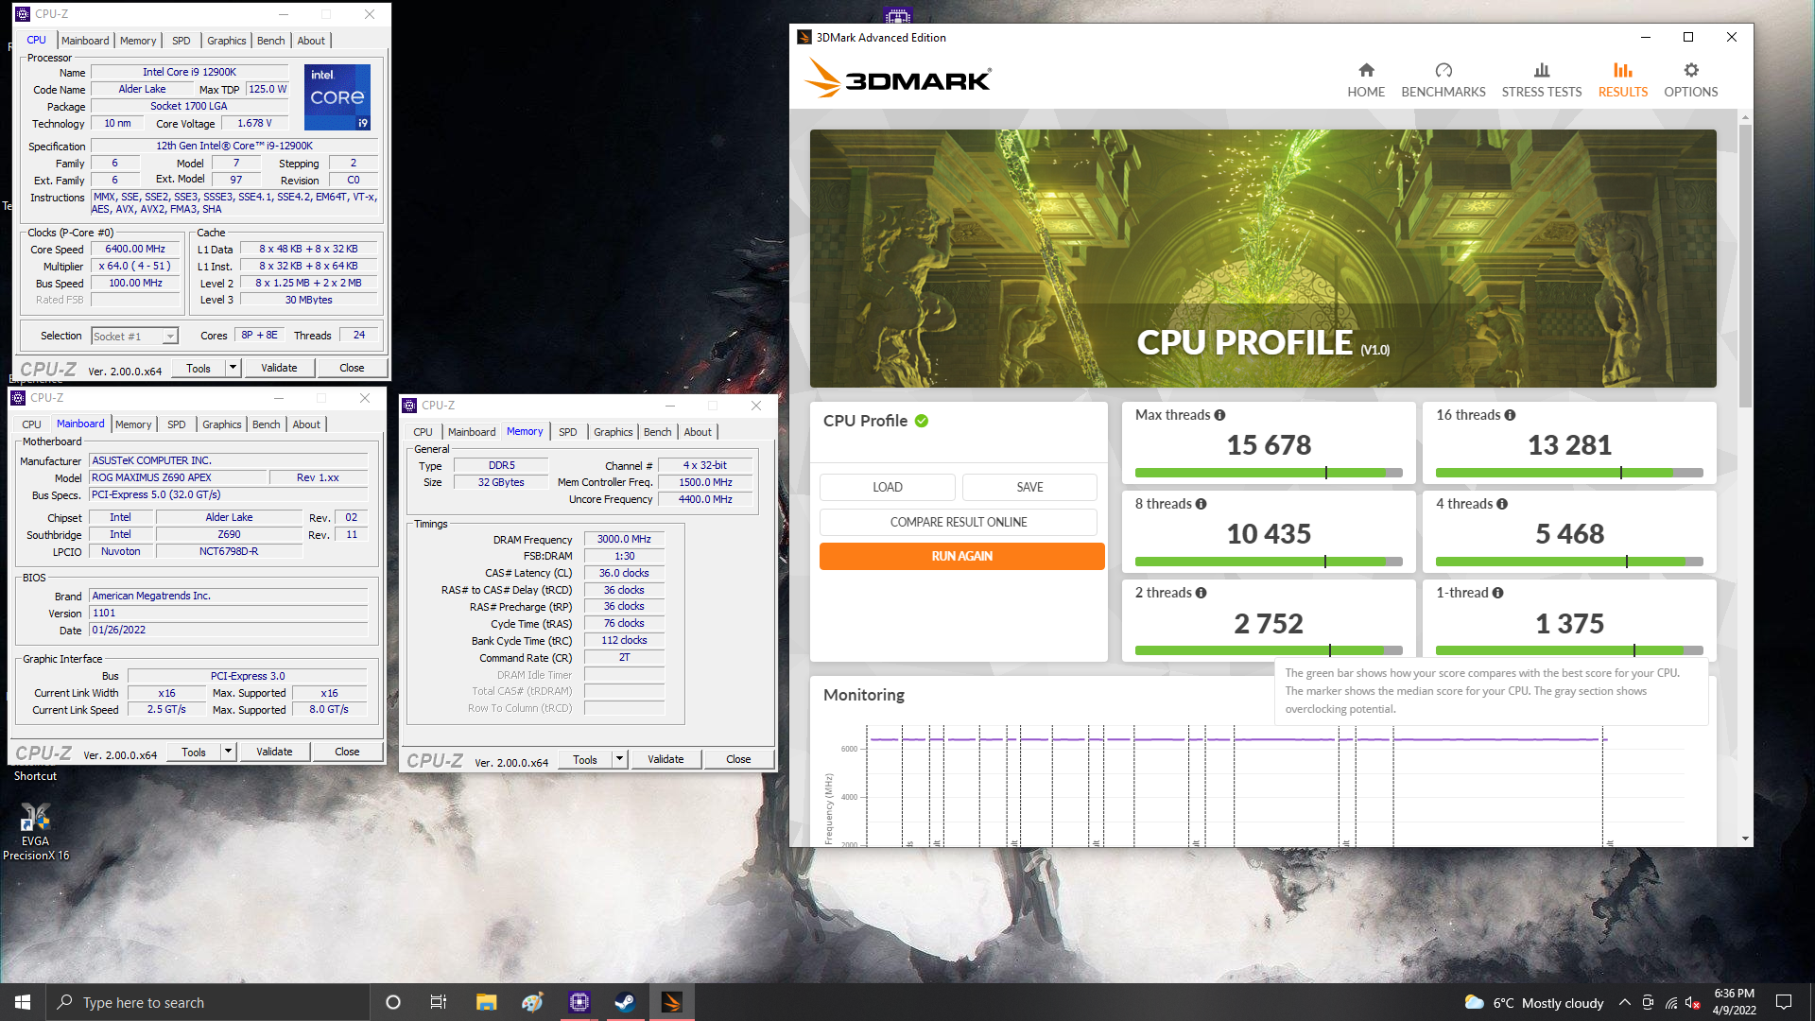Expand the Tools dropdown arrow in Memory window
The width and height of the screenshot is (1815, 1021).
pos(619,759)
